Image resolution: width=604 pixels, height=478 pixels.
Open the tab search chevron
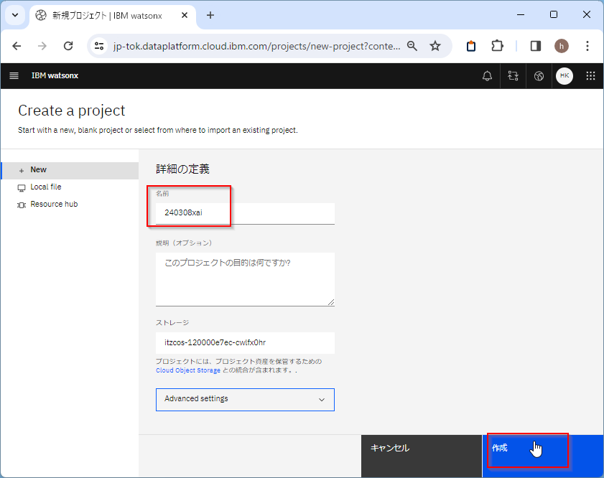[x=14, y=15]
